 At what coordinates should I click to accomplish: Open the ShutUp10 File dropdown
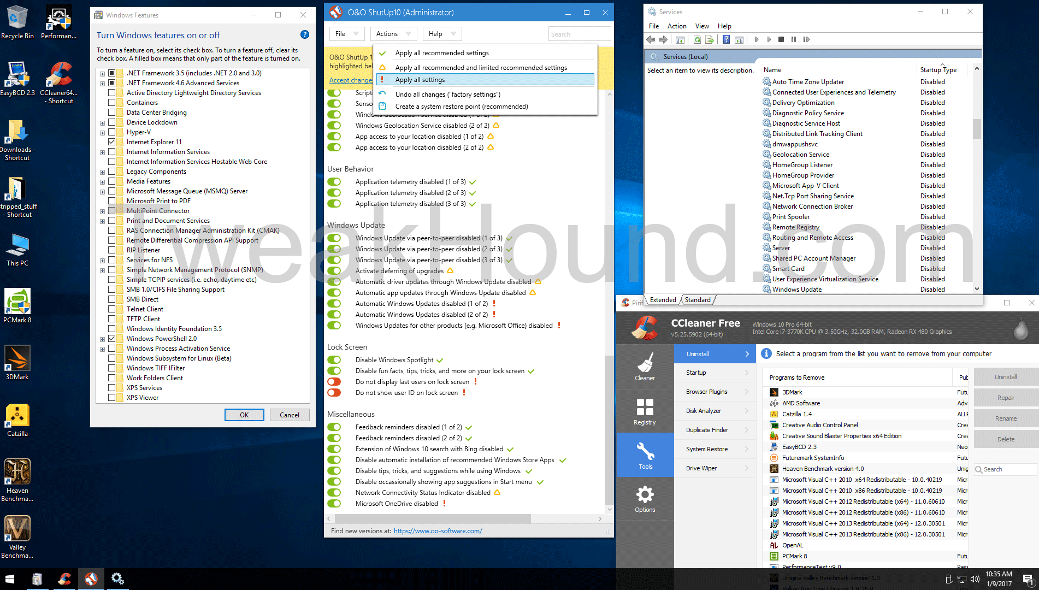pyautogui.click(x=347, y=34)
